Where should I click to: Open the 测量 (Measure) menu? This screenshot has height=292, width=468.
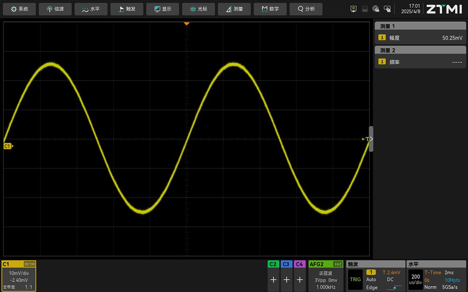(234, 9)
